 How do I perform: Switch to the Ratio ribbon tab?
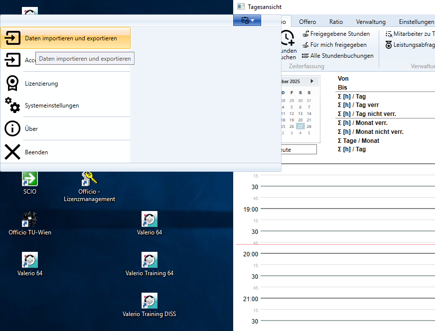[x=336, y=22]
